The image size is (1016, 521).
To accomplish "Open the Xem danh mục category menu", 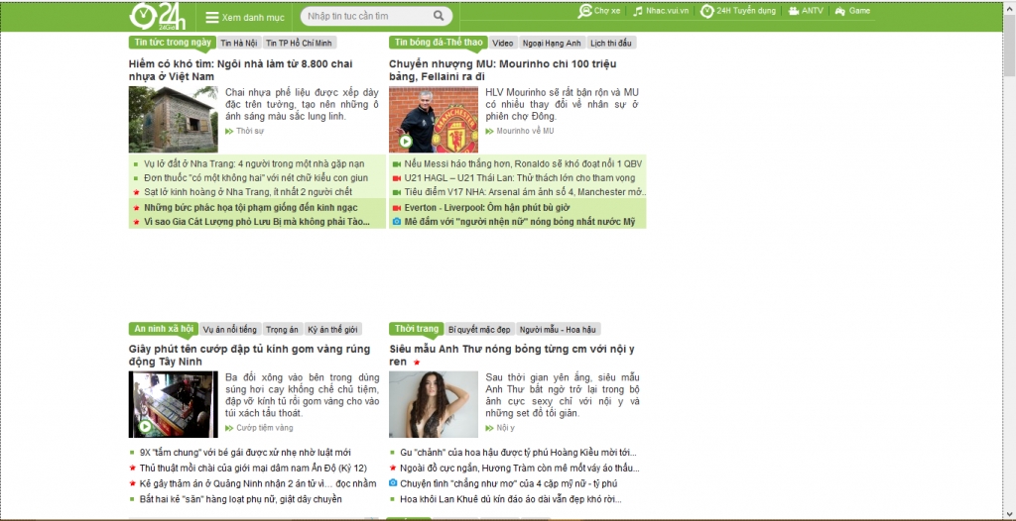I will click(248, 18).
